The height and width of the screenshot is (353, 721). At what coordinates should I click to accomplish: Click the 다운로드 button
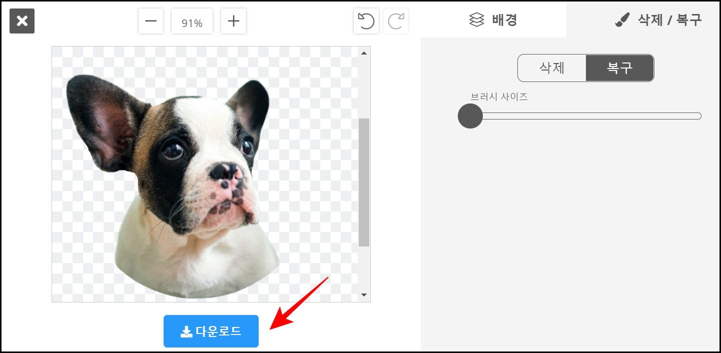211,331
